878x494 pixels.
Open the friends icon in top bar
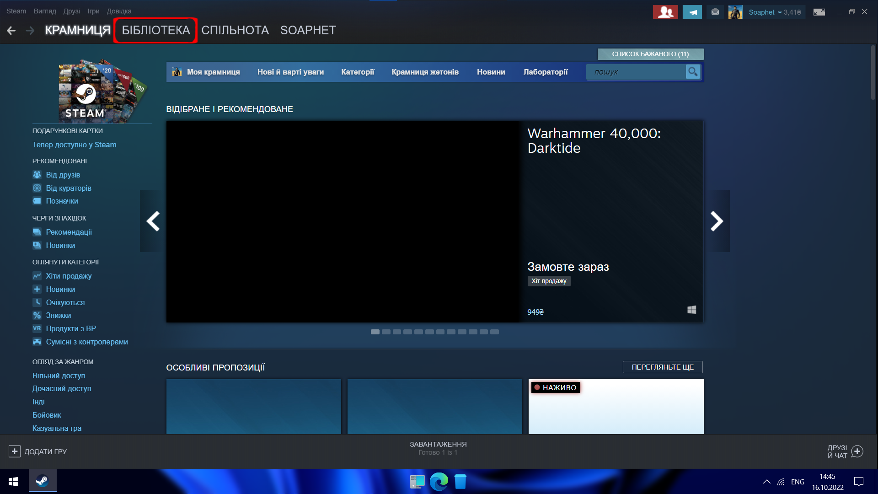coord(665,12)
